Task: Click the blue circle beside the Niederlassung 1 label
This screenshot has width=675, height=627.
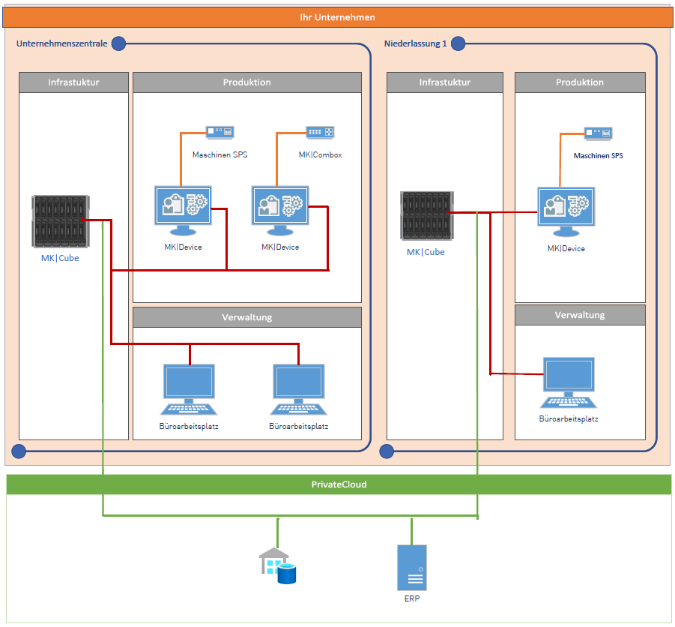Action: coord(458,44)
